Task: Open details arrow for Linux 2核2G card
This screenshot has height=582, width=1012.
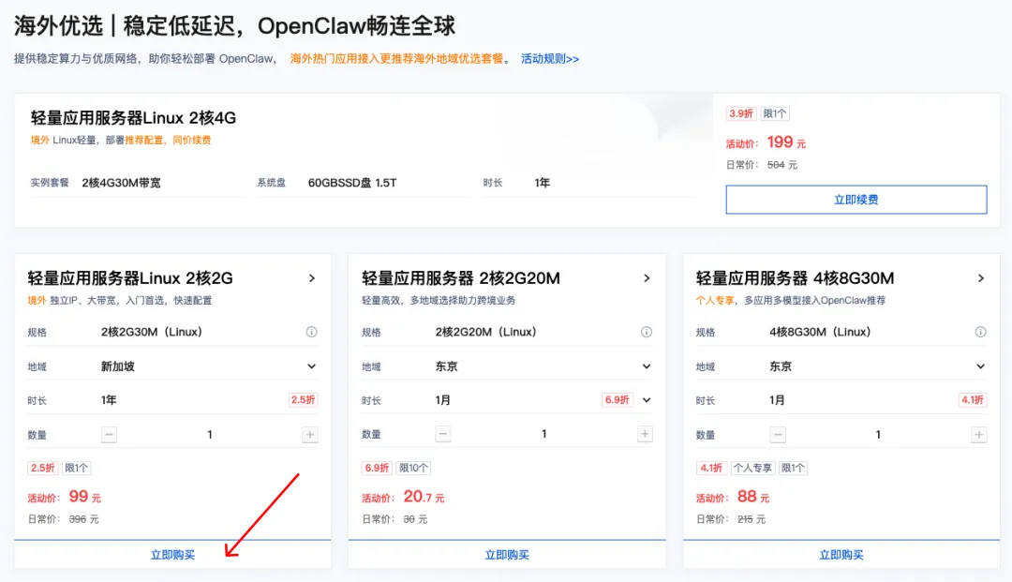Action: (x=312, y=278)
